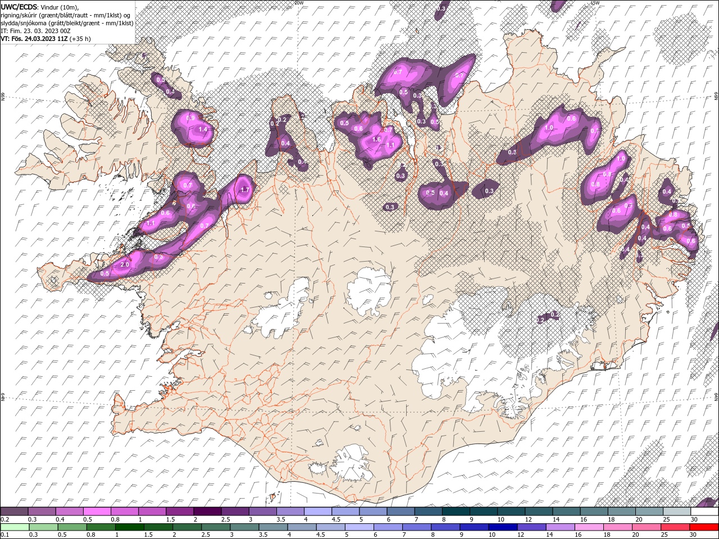This screenshot has width=719, height=539.
Task: Click the upper-row legend swatch starting at 12
Action: [539, 511]
